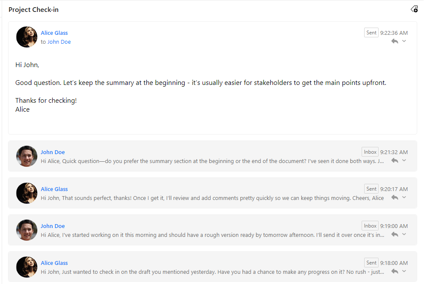Reply to John Doe's 9:19:00 AM message

coord(395,234)
